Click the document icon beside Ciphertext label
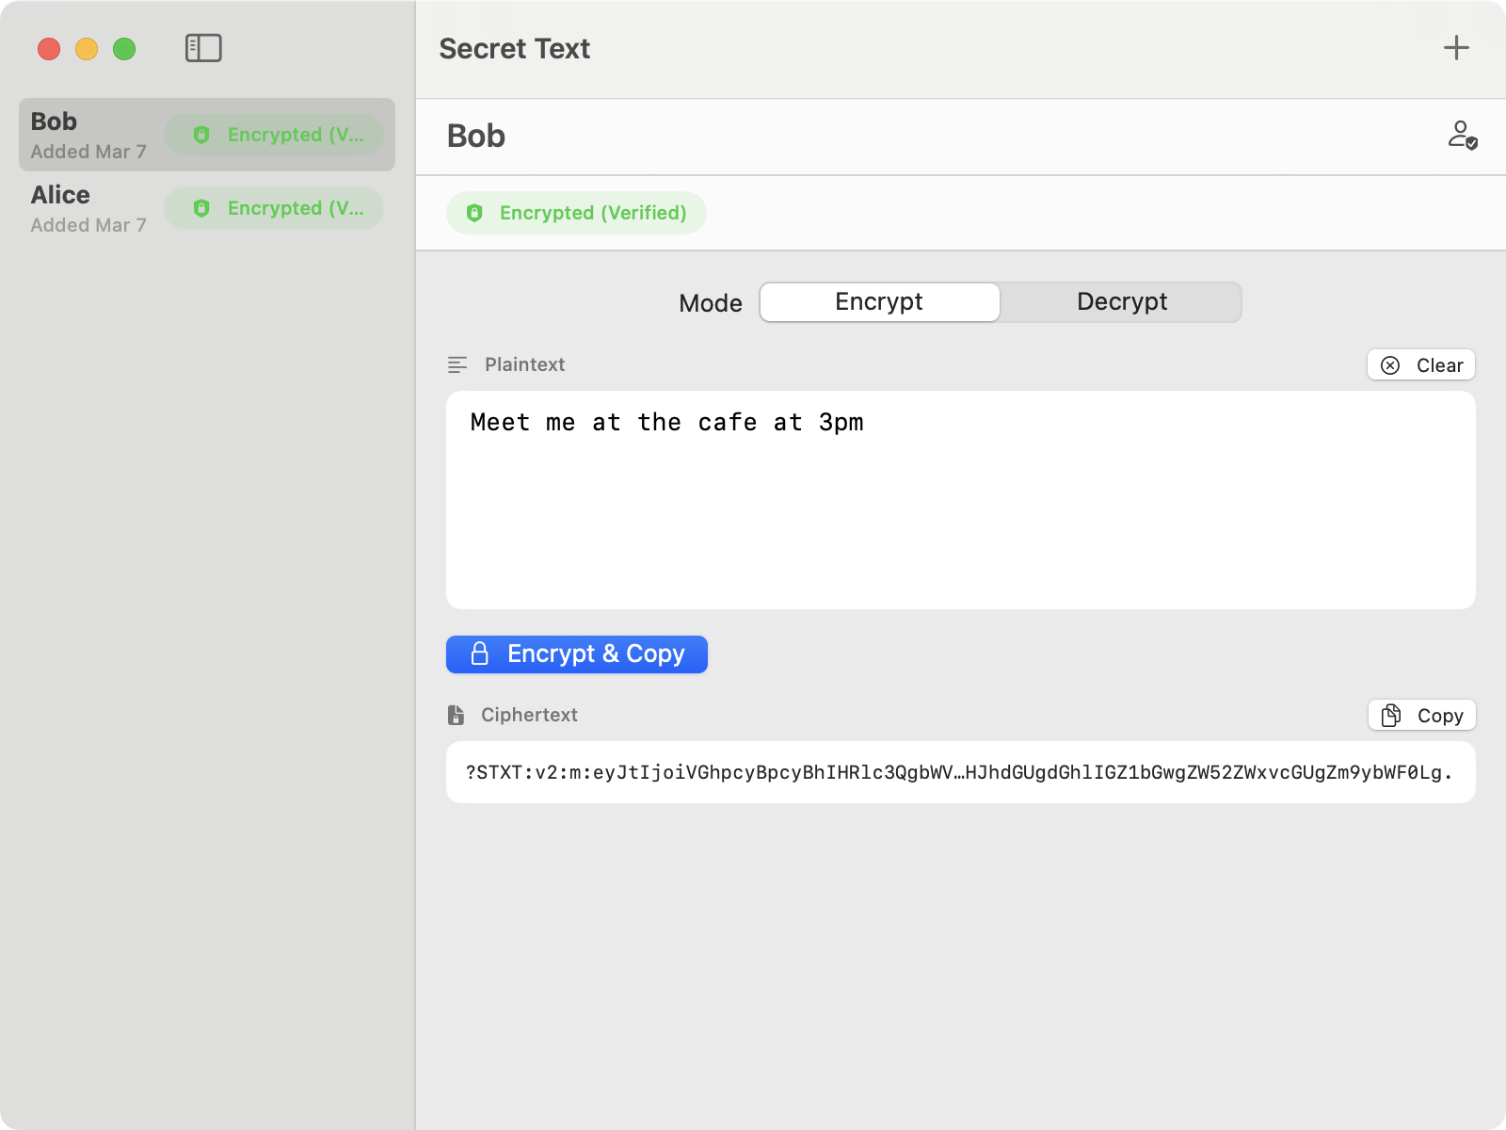The image size is (1506, 1130). tap(457, 714)
